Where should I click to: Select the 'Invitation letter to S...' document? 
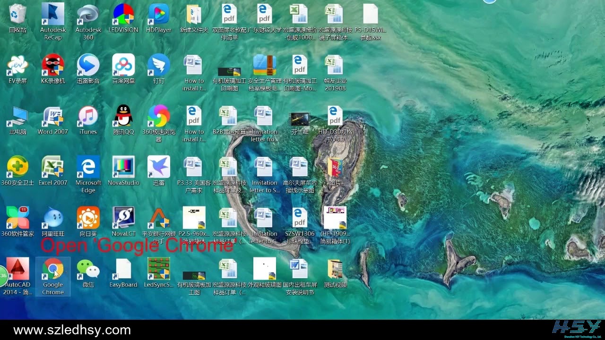(265, 175)
